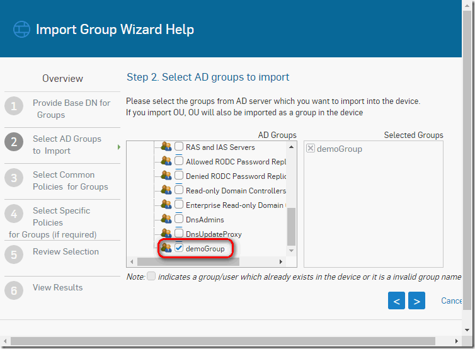Click step 4 circle in wizard sidebar
Screen dimensions: 475x349
14,214
